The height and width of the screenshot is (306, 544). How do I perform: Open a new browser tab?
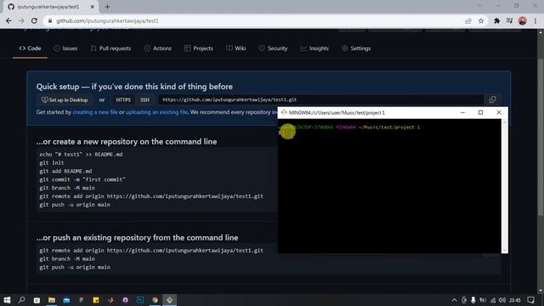pyautogui.click(x=107, y=7)
